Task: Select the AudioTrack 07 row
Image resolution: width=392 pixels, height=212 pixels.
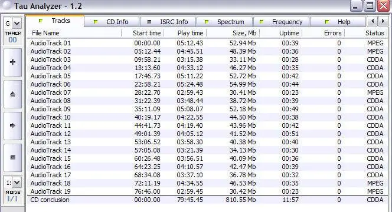Action: point(207,92)
